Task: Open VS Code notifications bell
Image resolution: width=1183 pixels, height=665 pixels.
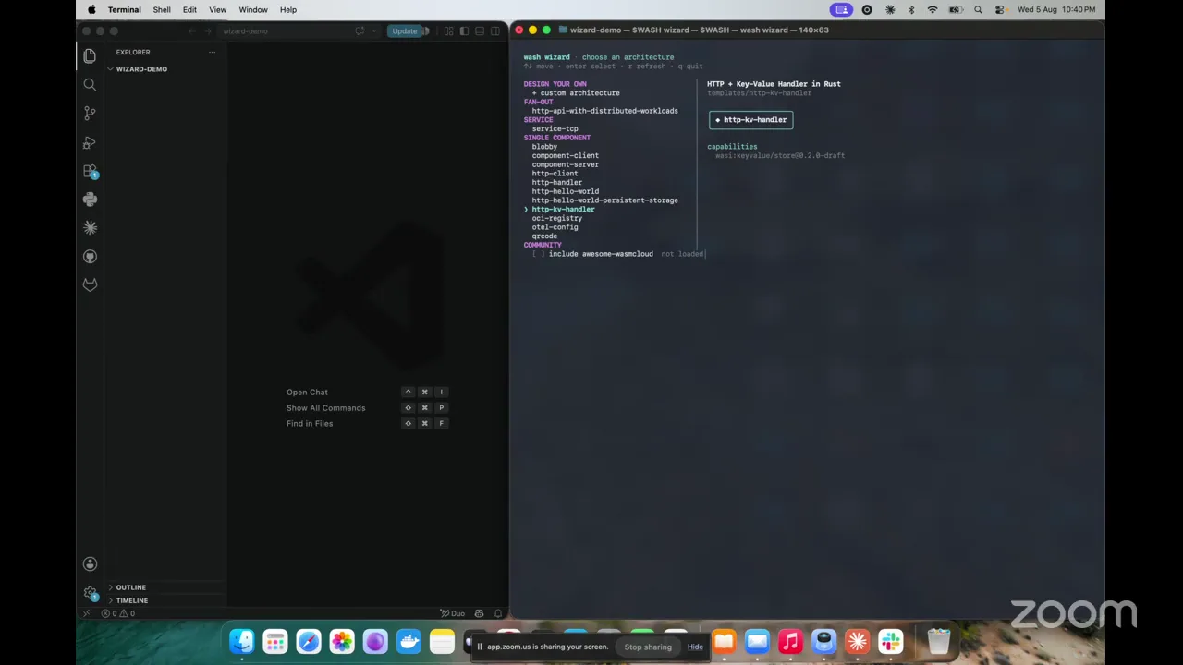Action: pos(498,613)
